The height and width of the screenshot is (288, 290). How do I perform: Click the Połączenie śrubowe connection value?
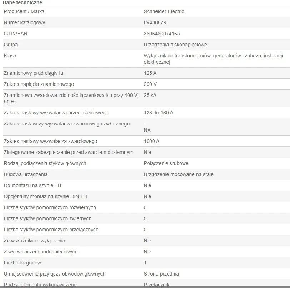tap(166, 163)
